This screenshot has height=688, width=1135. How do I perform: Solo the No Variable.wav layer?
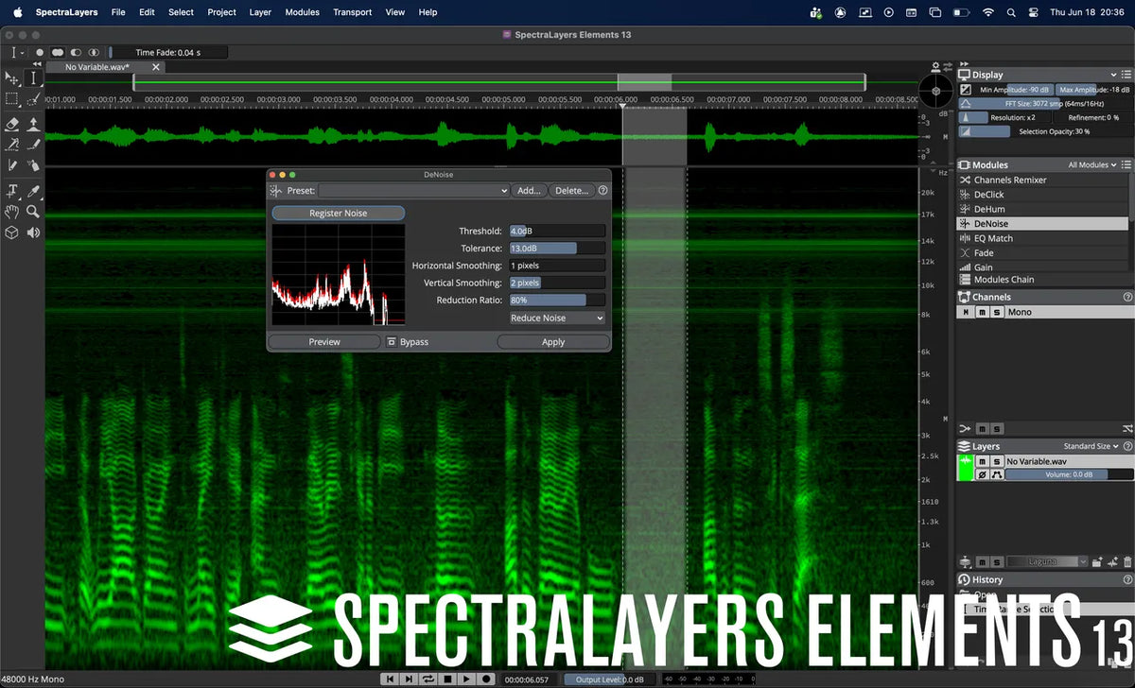point(996,461)
